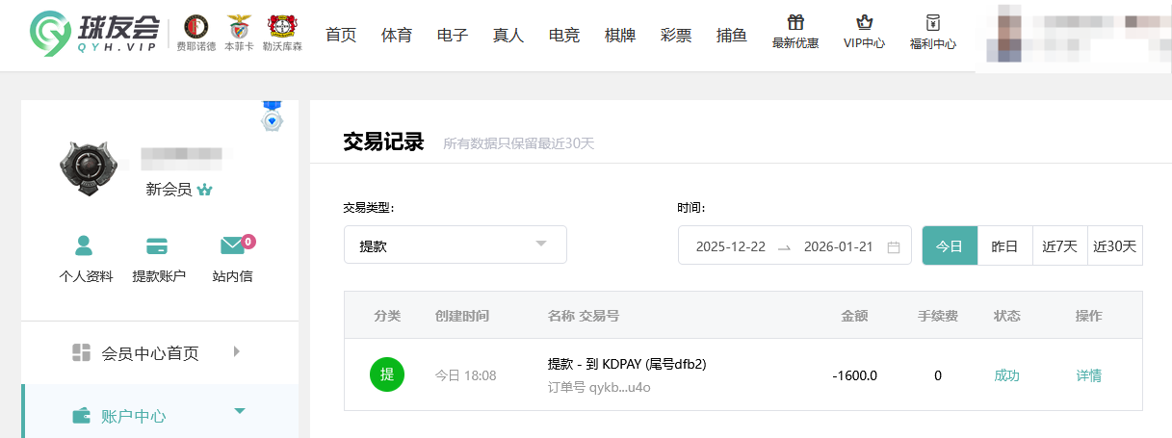Open 捕鱼 navigation item
1172x438 pixels.
tap(732, 35)
